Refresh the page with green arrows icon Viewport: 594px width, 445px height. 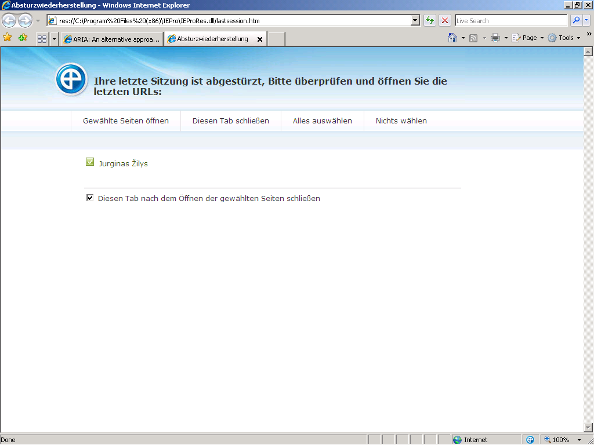[x=430, y=20]
